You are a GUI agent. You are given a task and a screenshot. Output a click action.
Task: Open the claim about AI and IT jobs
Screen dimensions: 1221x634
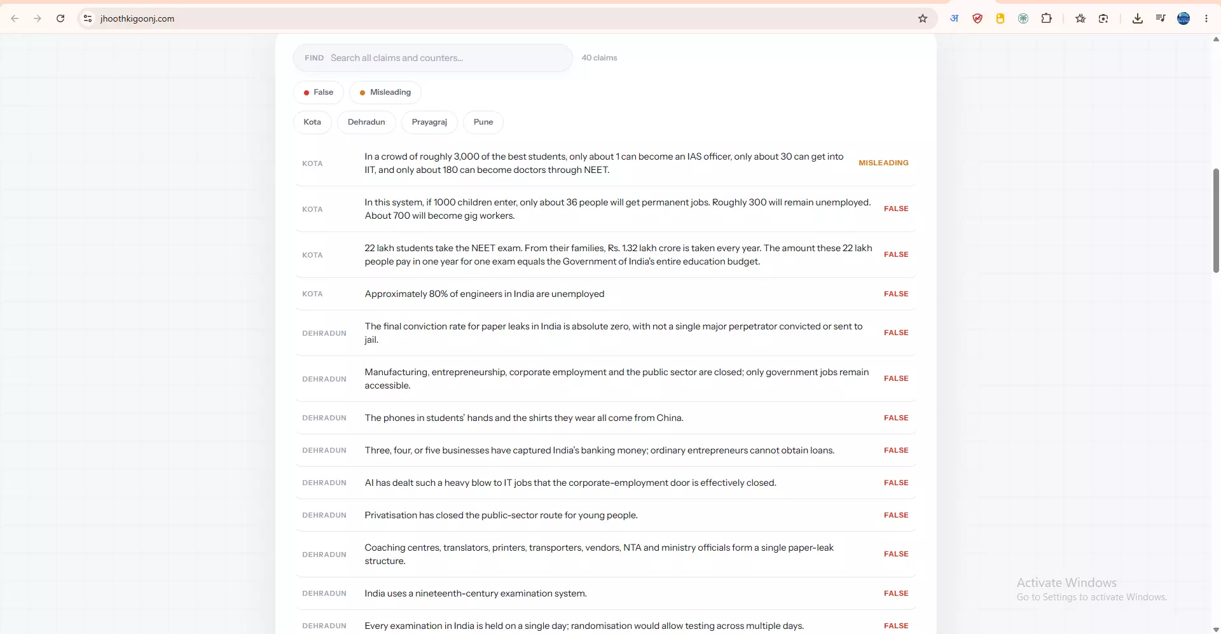tap(605, 483)
